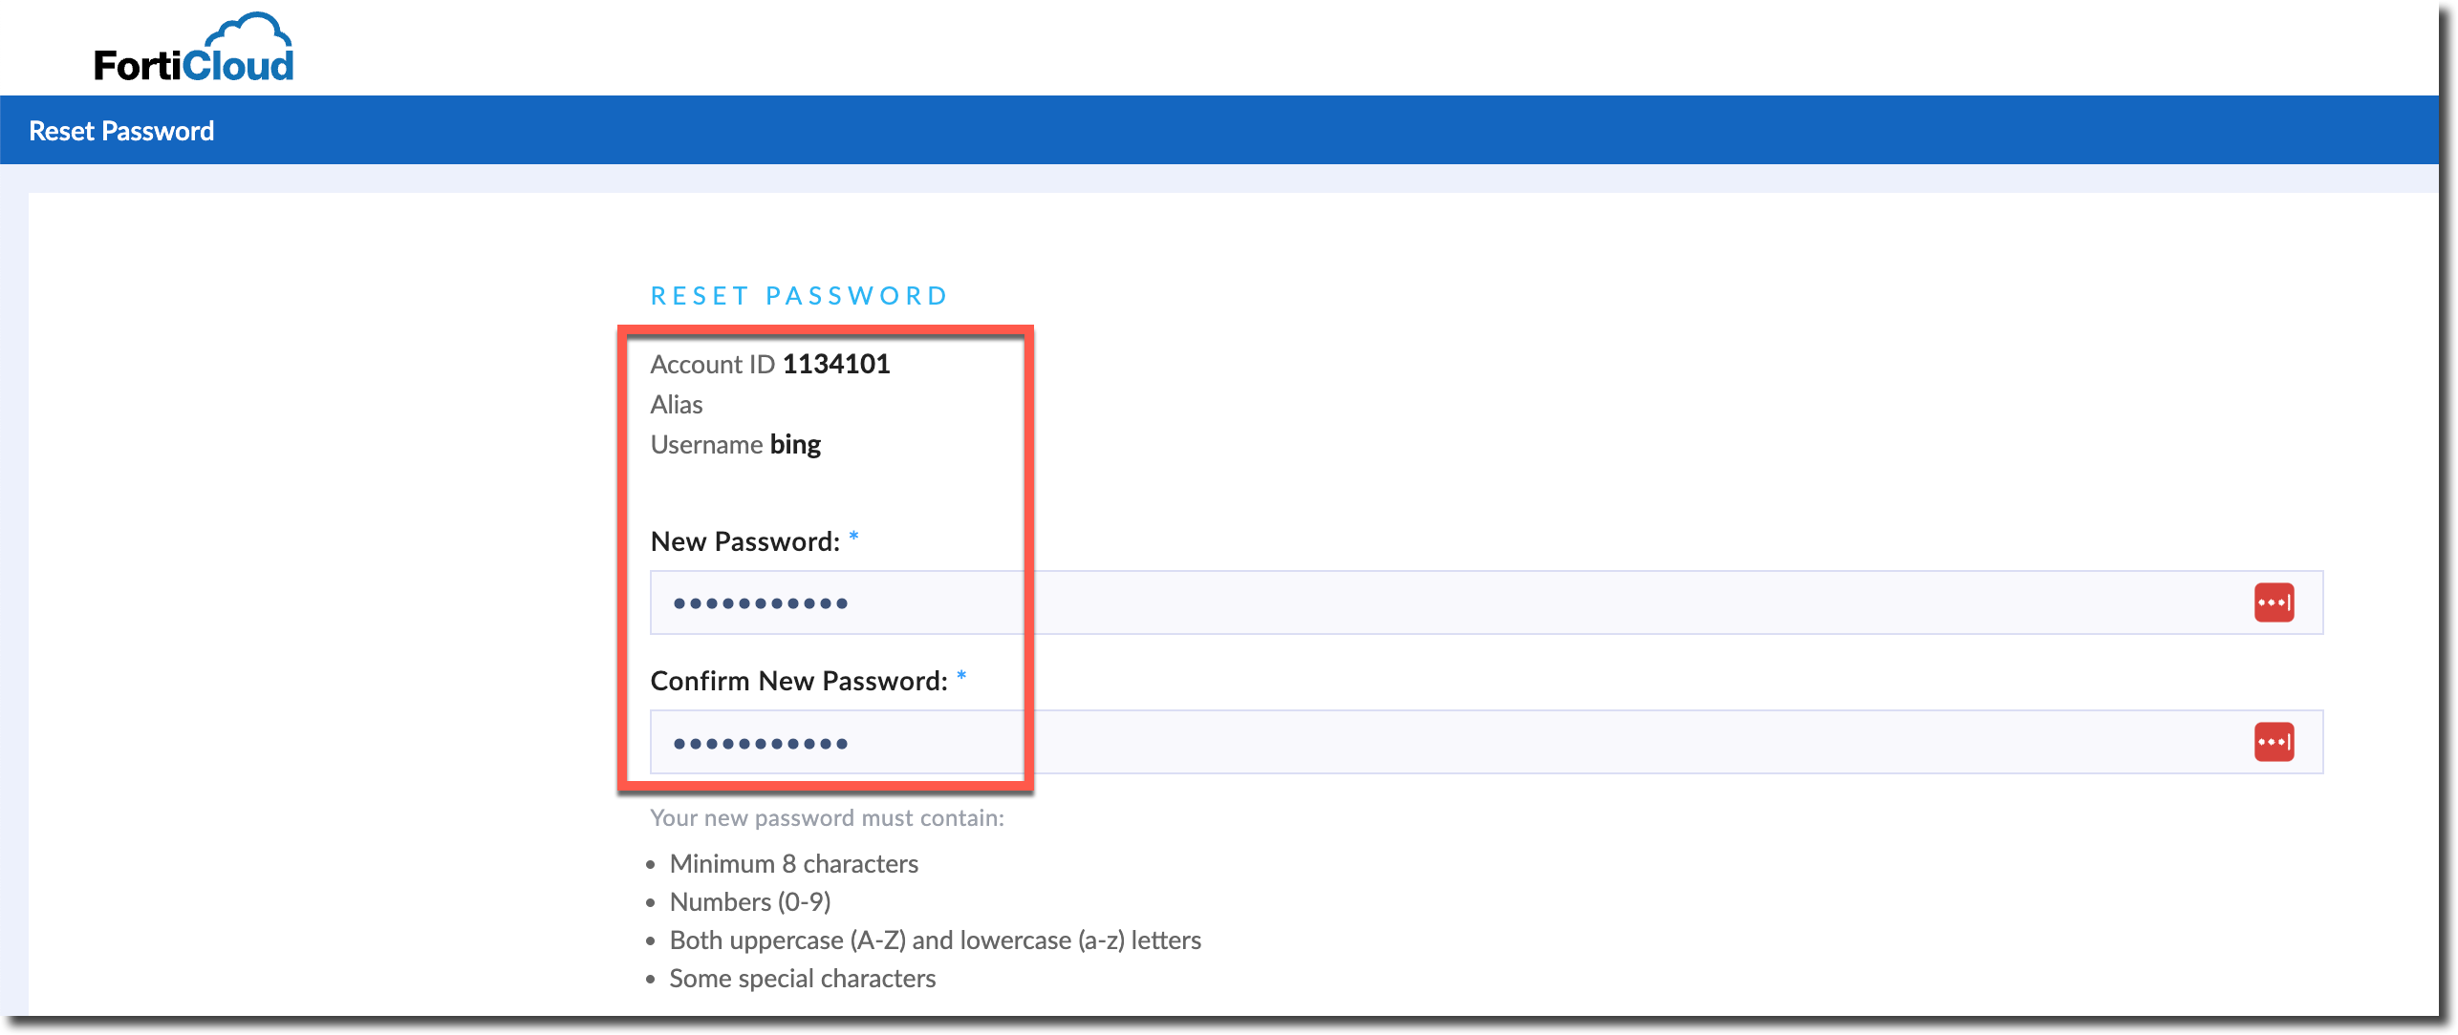Click the FortiCloud logo

point(194,50)
